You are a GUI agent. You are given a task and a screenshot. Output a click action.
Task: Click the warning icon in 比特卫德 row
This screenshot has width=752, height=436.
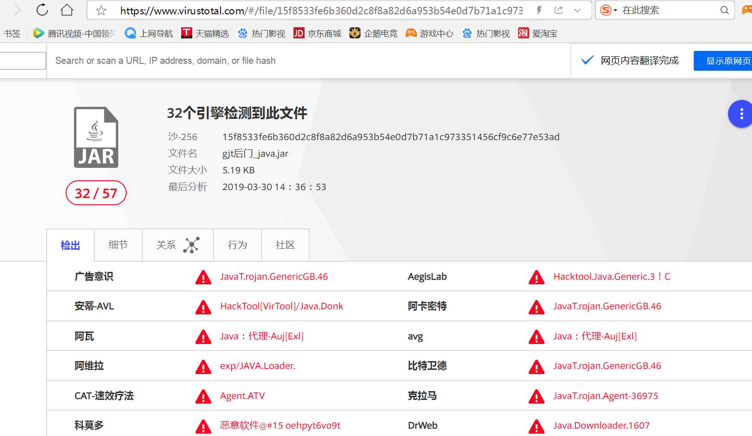point(537,367)
